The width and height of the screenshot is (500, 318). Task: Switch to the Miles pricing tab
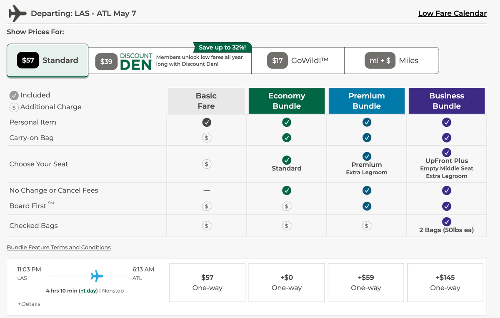(392, 60)
